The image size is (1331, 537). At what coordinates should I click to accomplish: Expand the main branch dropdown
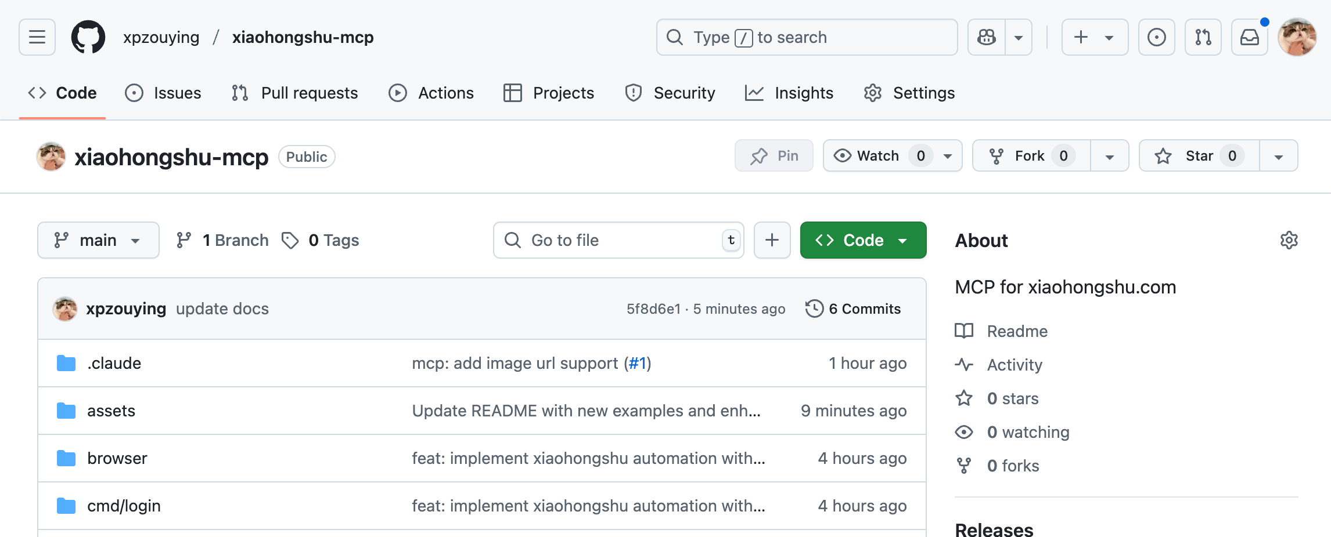point(98,240)
